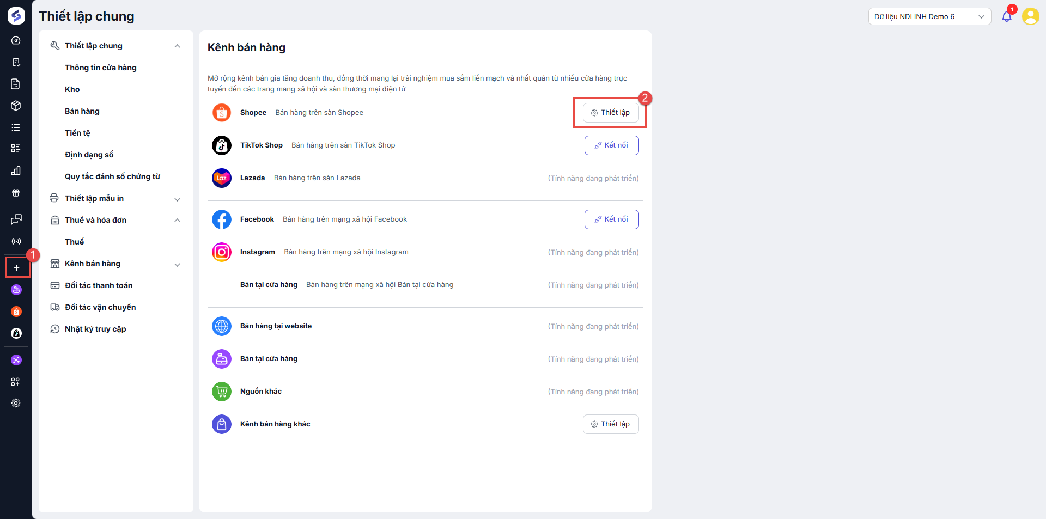
Task: Click the orange Shopee icon in sidebar
Action: (16, 312)
